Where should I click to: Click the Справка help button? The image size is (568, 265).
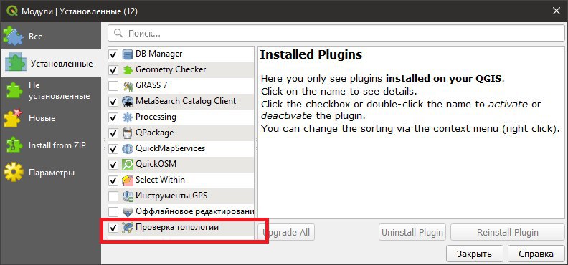536,254
